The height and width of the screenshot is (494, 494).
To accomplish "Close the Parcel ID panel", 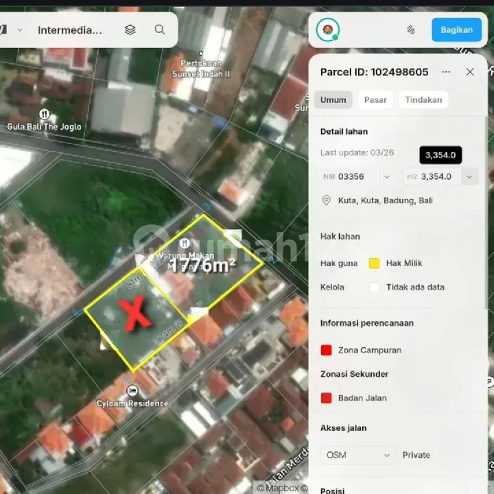I will click(x=470, y=72).
